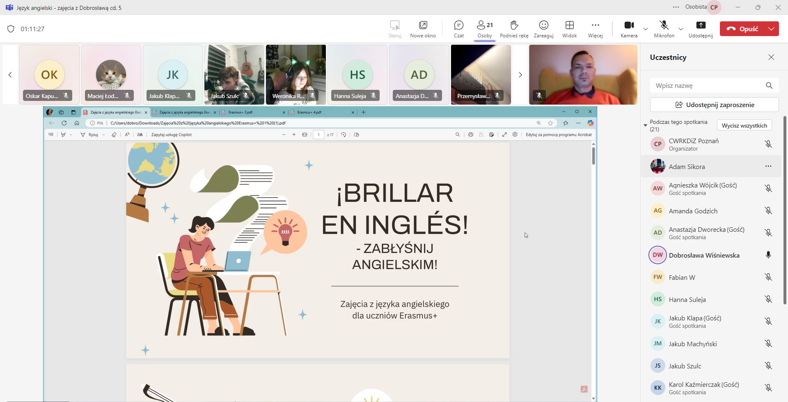Toggle Hanna Suleja's muted mic icon in list

[x=768, y=299]
